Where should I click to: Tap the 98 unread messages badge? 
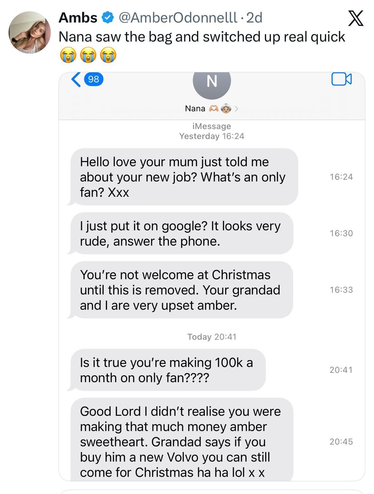(93, 79)
